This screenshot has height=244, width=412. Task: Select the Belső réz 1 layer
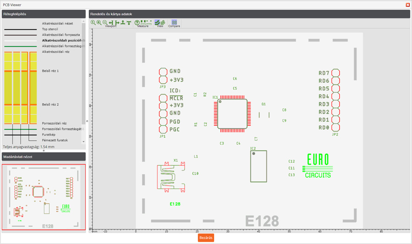click(x=50, y=71)
